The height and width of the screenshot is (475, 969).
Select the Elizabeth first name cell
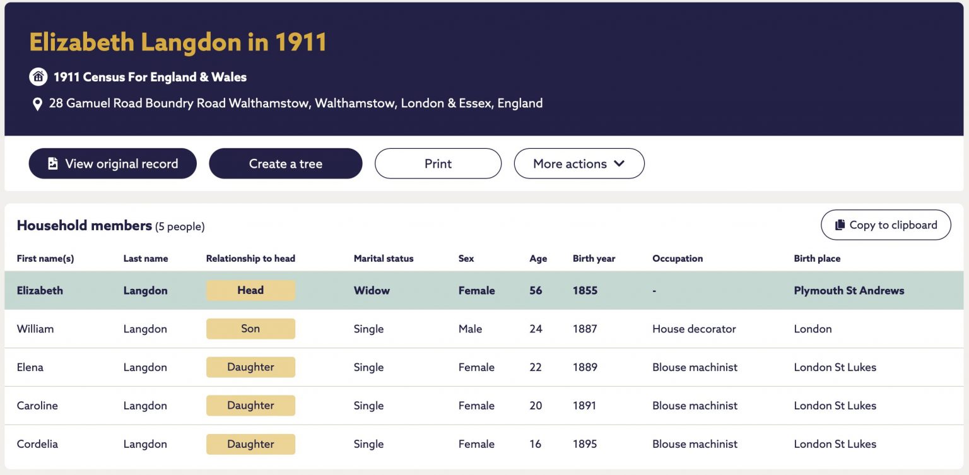coord(40,291)
